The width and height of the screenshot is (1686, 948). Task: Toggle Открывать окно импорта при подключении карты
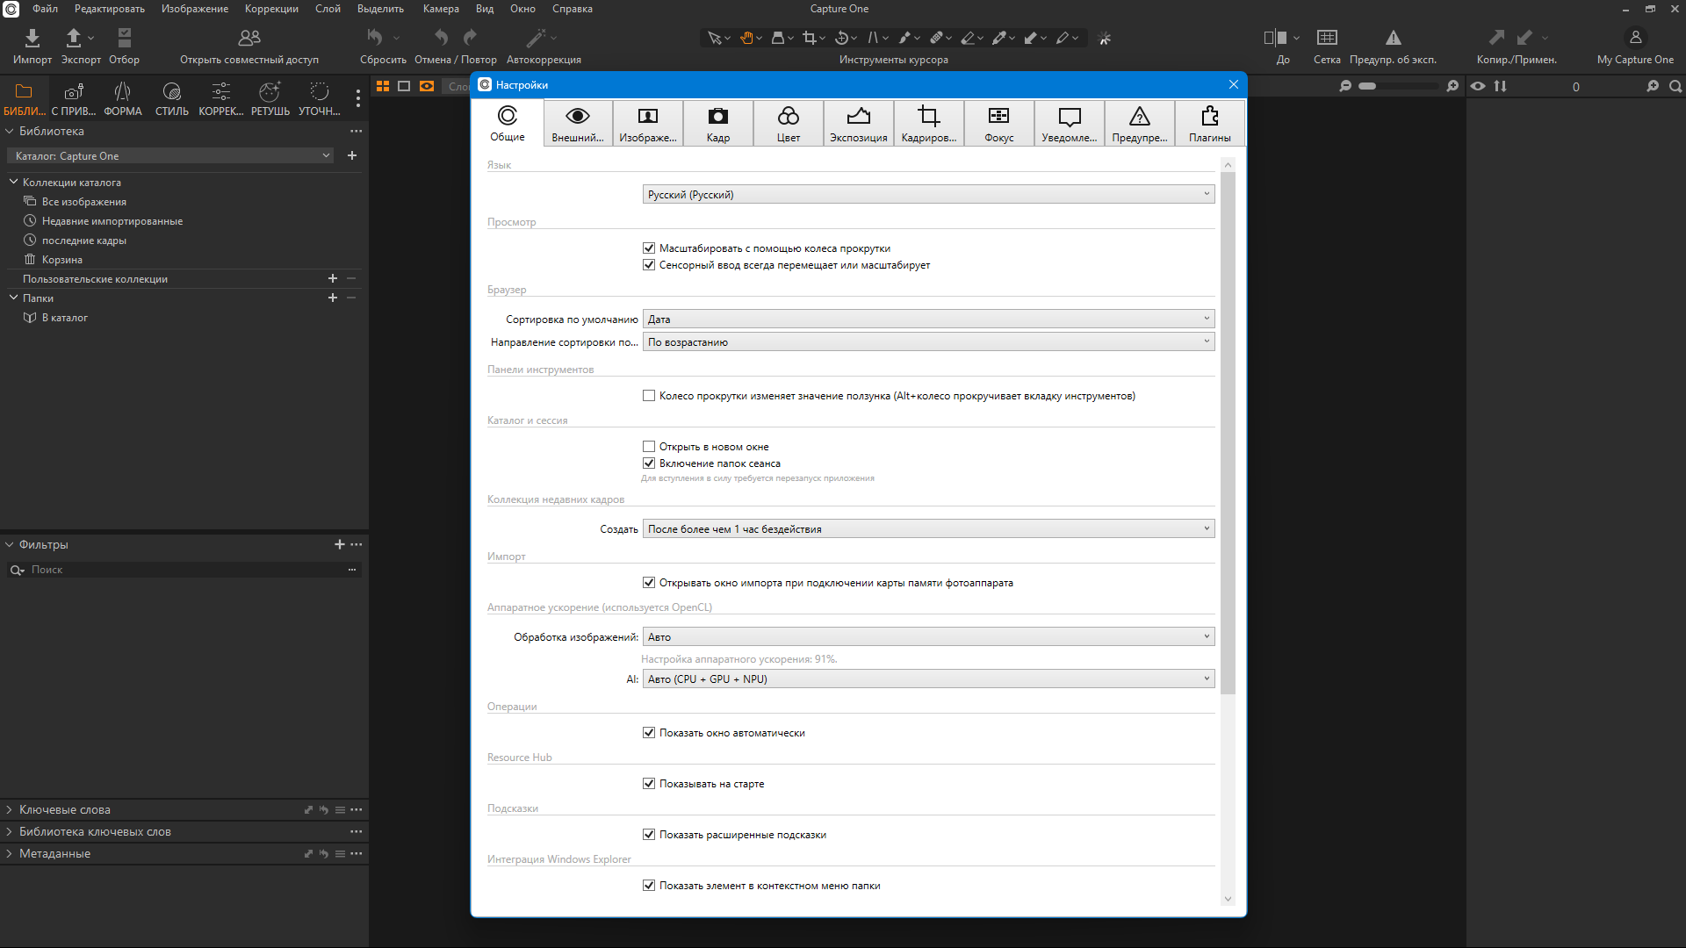(649, 583)
